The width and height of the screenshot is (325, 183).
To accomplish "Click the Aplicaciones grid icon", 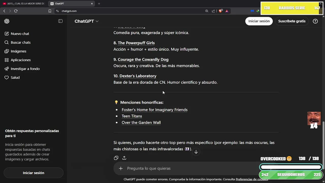I will [x=7, y=60].
